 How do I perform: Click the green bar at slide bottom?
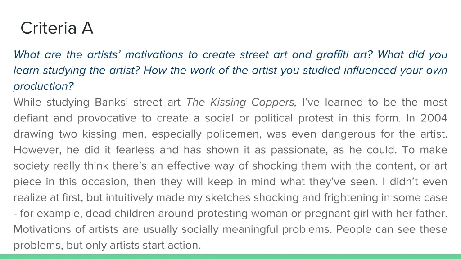230,256
